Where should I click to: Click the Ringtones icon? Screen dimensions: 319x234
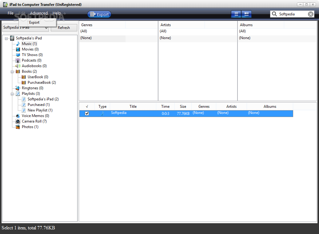pos(18,88)
